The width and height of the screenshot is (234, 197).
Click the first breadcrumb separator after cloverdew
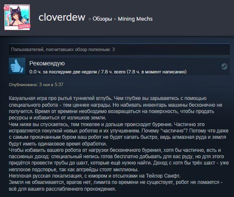pos(90,19)
